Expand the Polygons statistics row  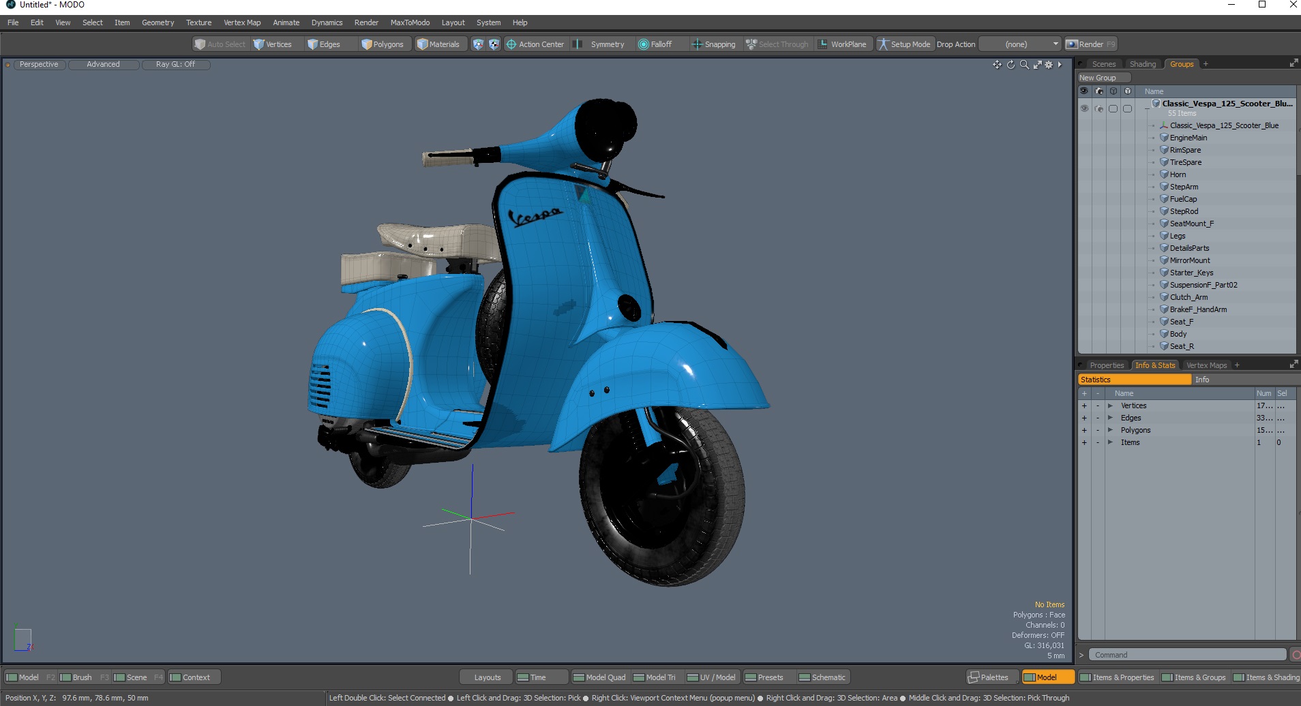(1110, 431)
